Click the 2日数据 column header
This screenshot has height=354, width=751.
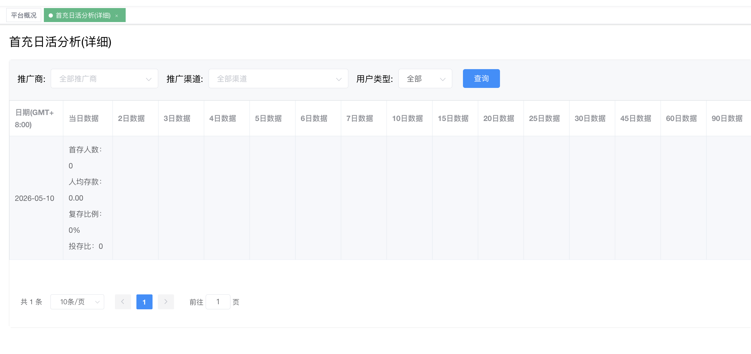click(x=136, y=119)
